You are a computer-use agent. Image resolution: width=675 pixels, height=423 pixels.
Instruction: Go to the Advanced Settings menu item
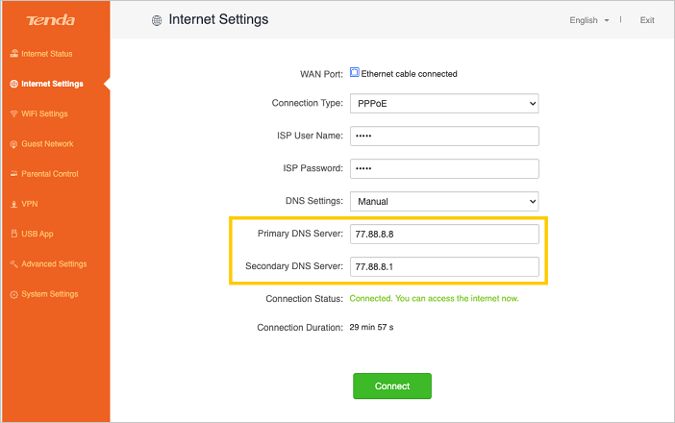(x=54, y=264)
